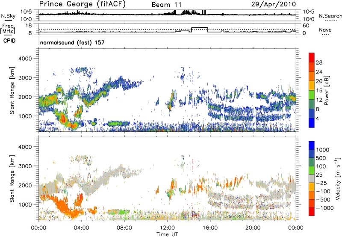Click the '16:00' time tick label
The width and height of the screenshot is (342, 237).
coord(210,228)
